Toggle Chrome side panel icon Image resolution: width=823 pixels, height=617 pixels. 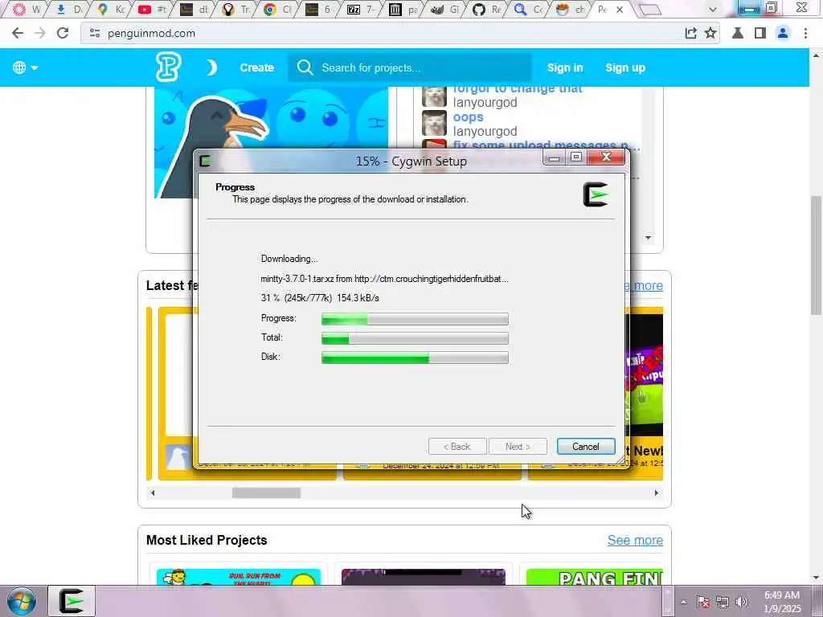click(x=760, y=33)
